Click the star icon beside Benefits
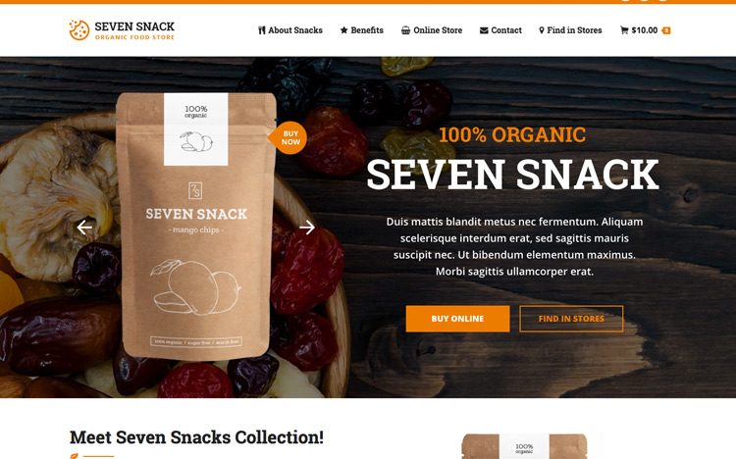The width and height of the screenshot is (736, 459). [344, 30]
